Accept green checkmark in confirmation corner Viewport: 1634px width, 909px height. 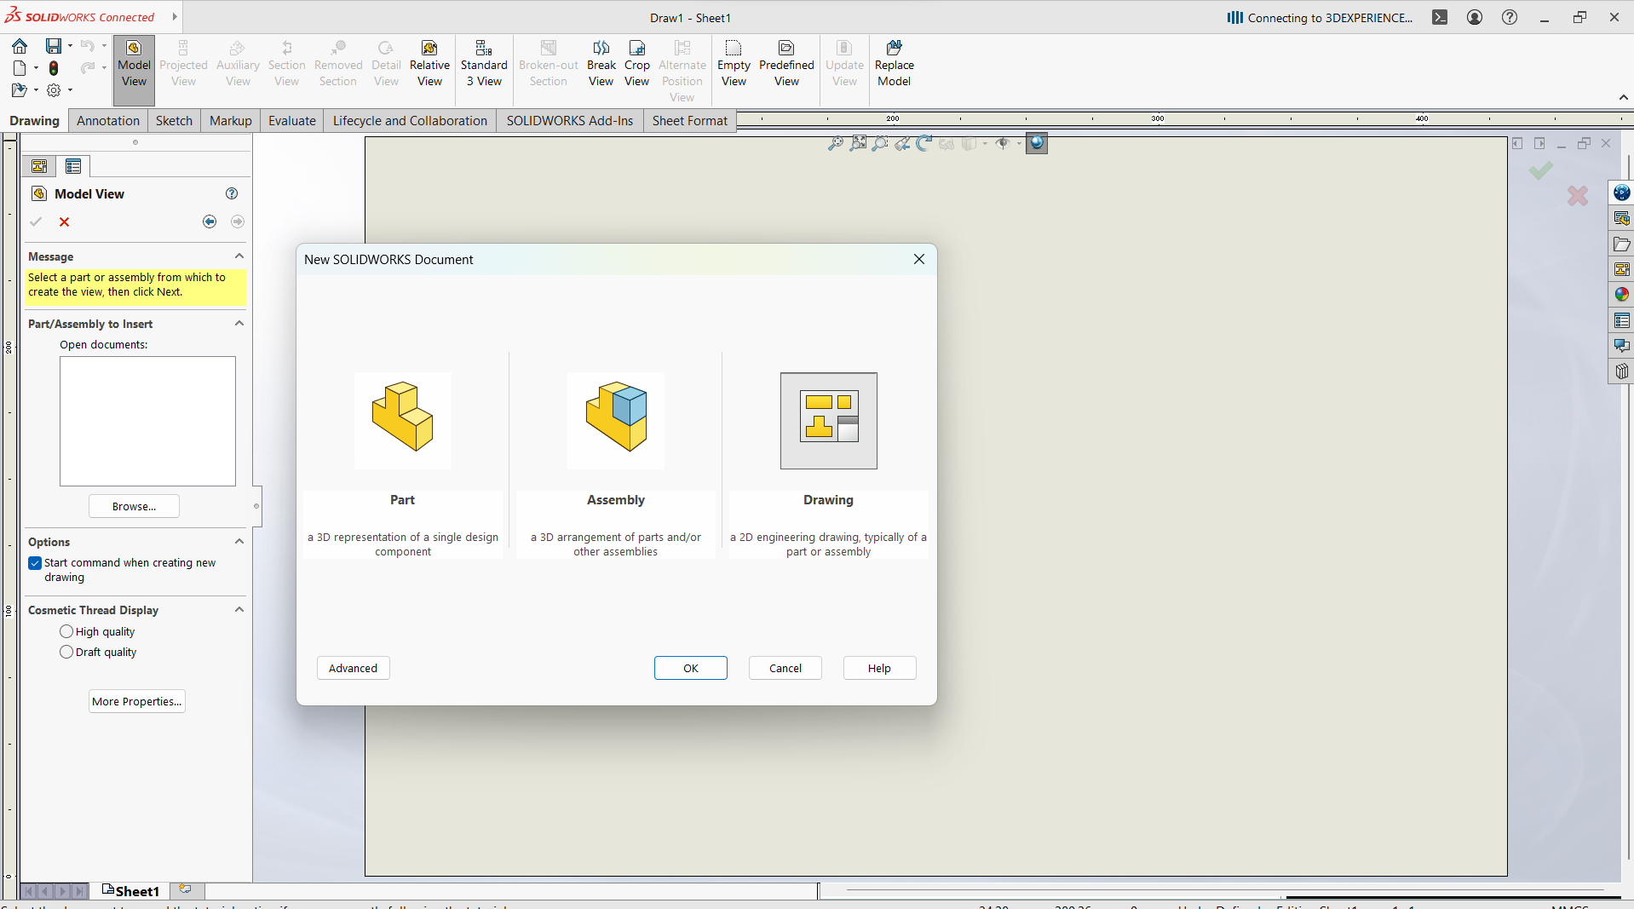(1540, 171)
